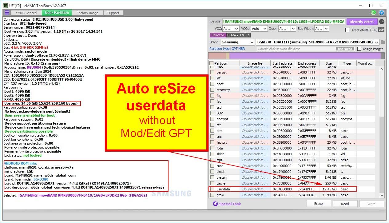Click the Mount p... column header

365,63
